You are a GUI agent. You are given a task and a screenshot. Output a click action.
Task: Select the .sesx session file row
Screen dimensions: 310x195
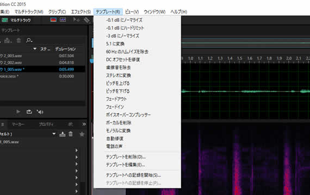pyautogui.click(x=42, y=76)
